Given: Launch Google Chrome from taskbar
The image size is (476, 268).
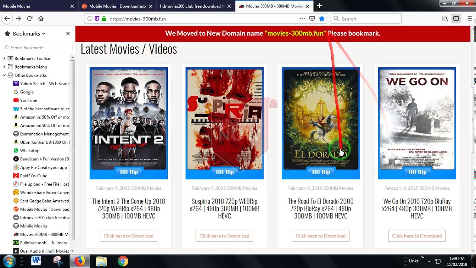Looking at the screenshot, I should (x=123, y=261).
